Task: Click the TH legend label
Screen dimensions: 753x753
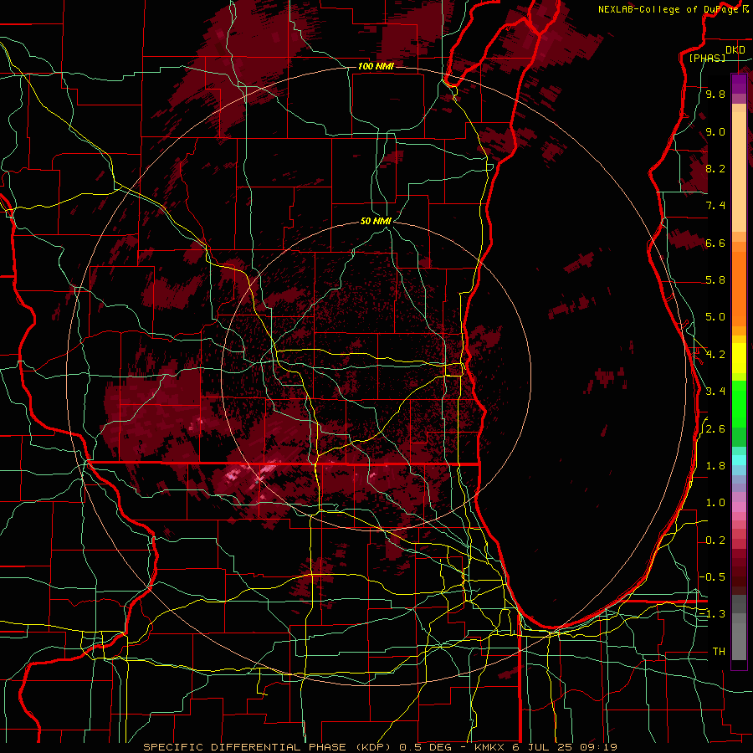Action: [719, 651]
